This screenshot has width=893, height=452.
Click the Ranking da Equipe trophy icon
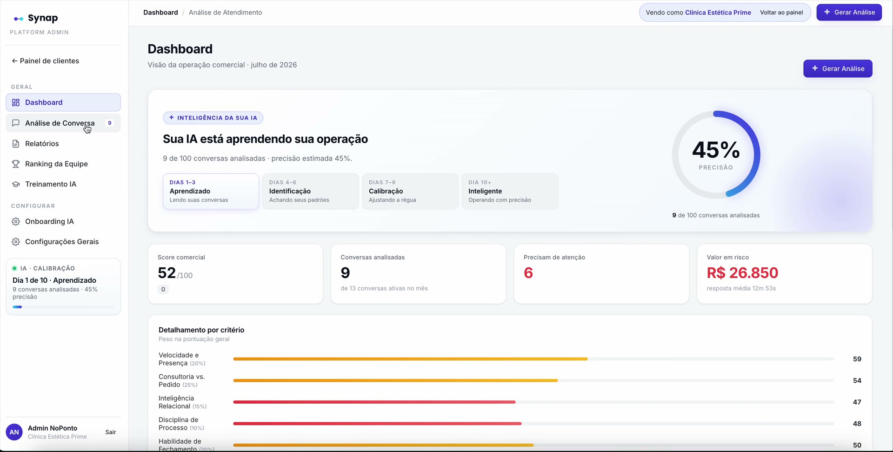tap(16, 164)
